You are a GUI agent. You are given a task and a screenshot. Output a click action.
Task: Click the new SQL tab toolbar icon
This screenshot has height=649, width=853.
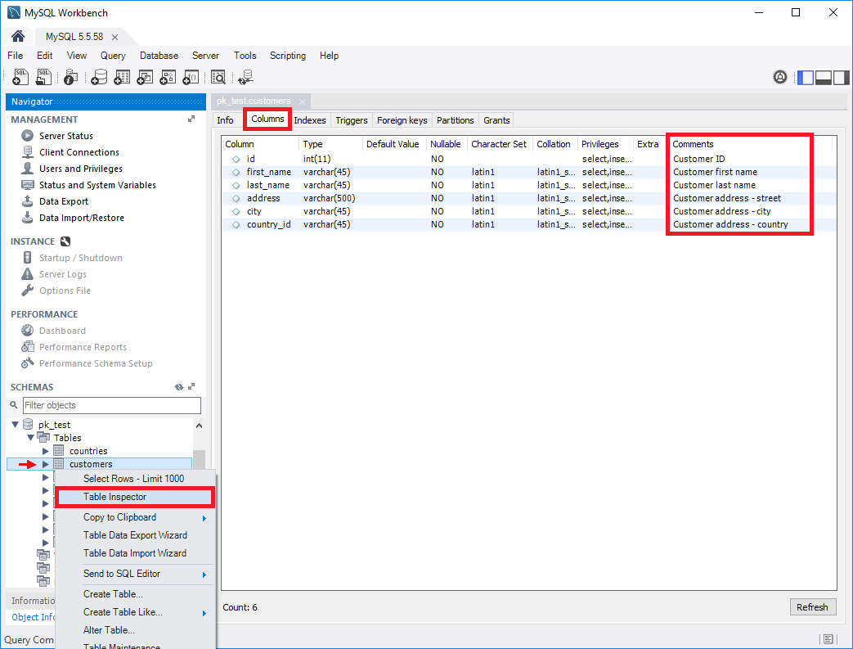pyautogui.click(x=21, y=77)
